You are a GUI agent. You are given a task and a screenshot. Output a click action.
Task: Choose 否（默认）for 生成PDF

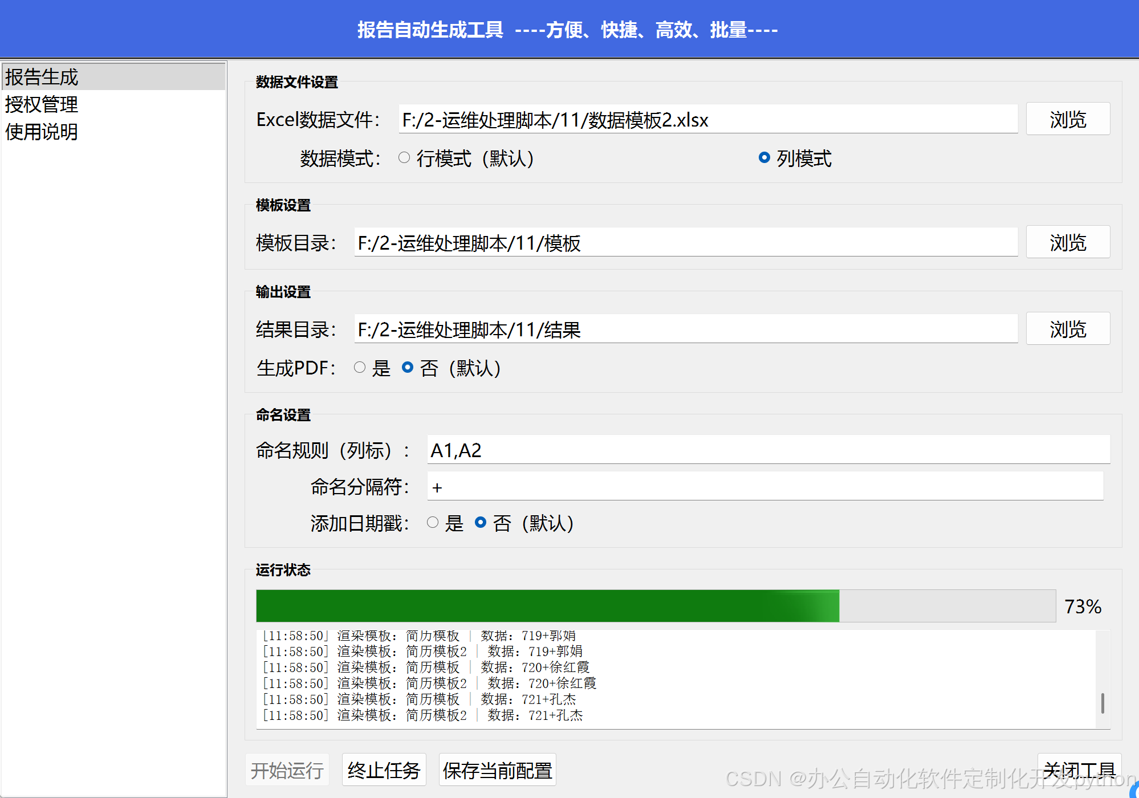pos(408,368)
